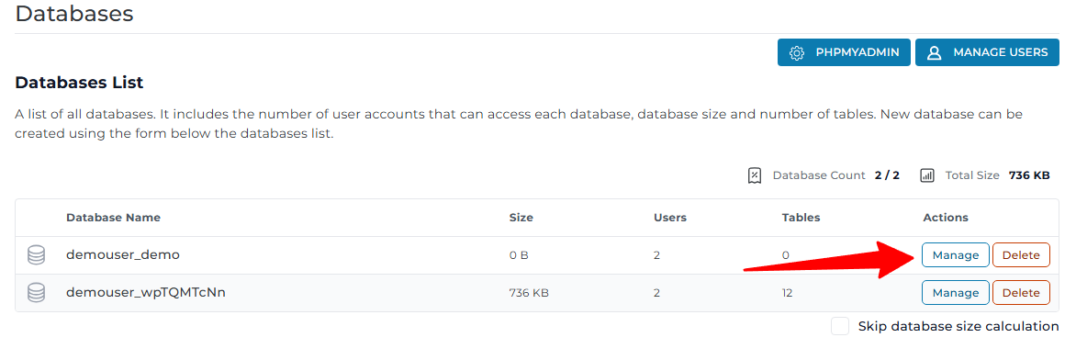Manage the demouser_demo database
Screen dimensions: 1076x360
(955, 255)
